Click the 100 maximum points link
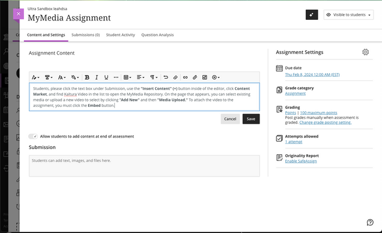Screen dimensions: 382x233 pyautogui.click(x=319, y=113)
